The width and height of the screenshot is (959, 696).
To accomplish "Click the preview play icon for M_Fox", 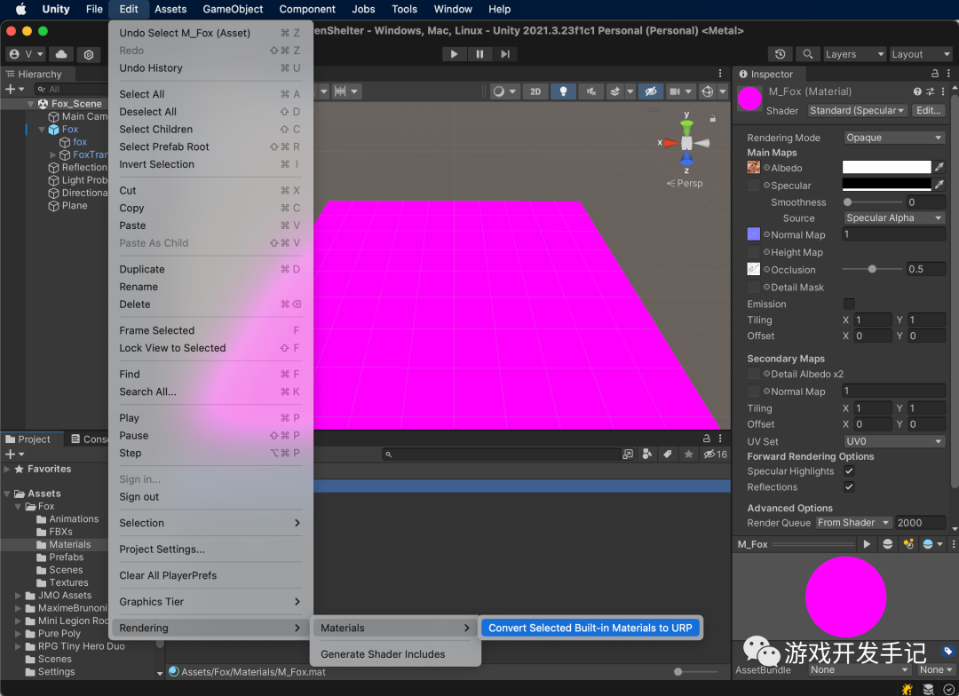I will pos(866,543).
